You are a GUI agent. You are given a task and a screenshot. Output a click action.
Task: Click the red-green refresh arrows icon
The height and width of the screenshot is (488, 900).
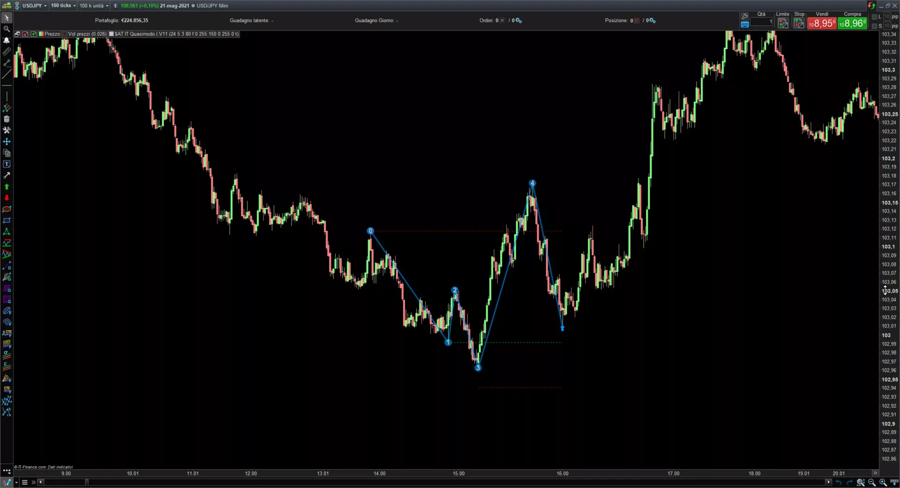(871, 6)
